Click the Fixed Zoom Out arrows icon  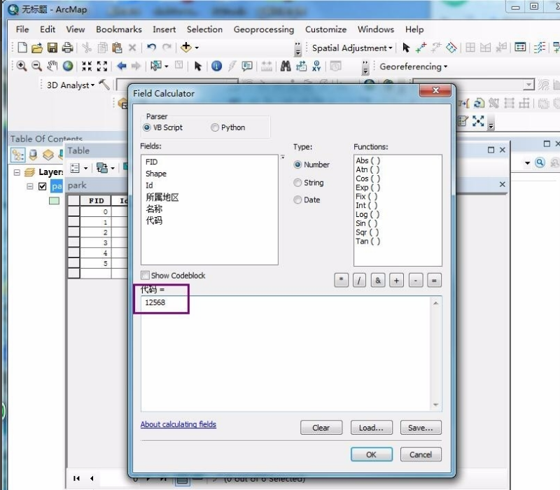[x=102, y=66]
